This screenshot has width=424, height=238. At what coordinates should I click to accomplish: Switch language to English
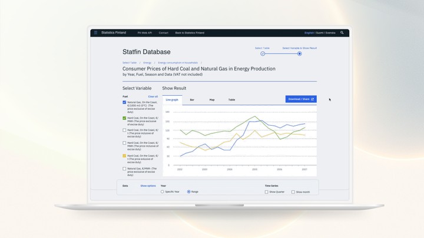309,33
